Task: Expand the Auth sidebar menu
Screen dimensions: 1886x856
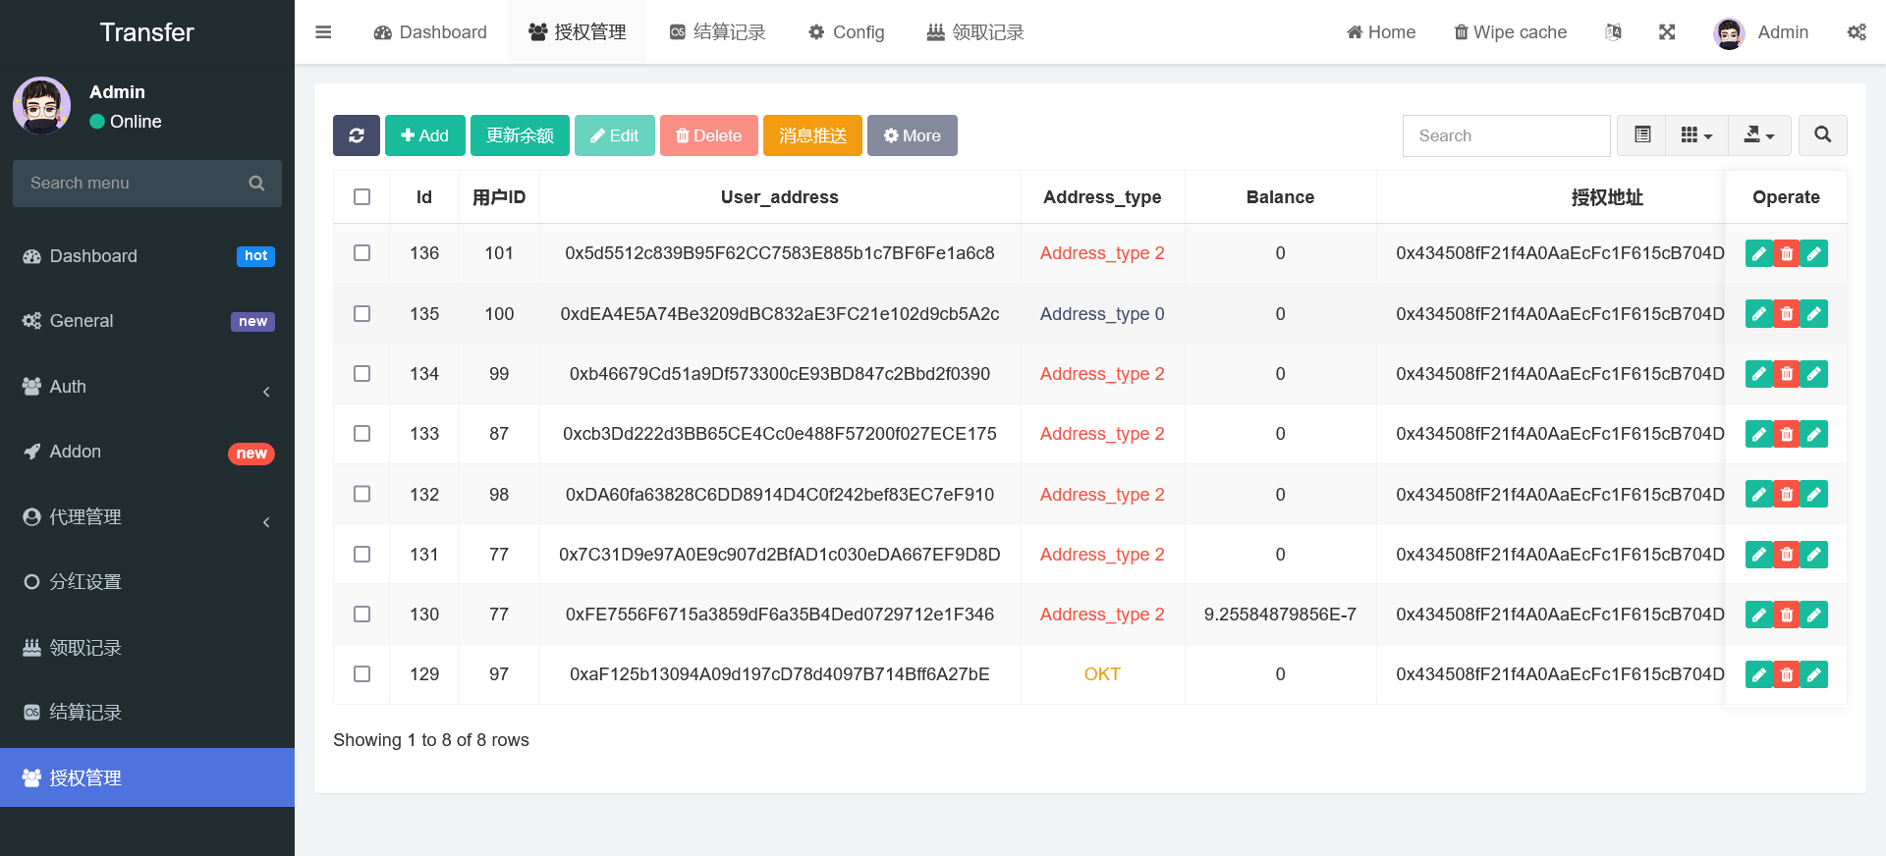Action: [x=147, y=387]
